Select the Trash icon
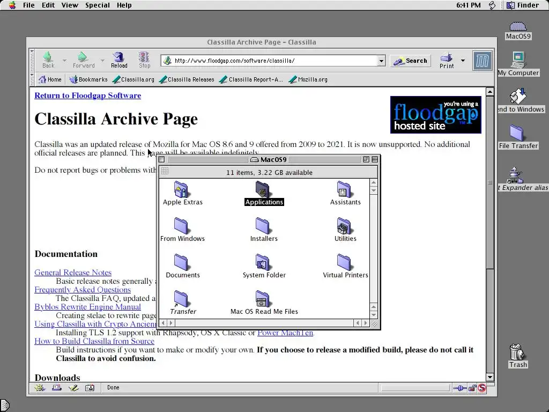The height and width of the screenshot is (412, 549). coord(518,356)
